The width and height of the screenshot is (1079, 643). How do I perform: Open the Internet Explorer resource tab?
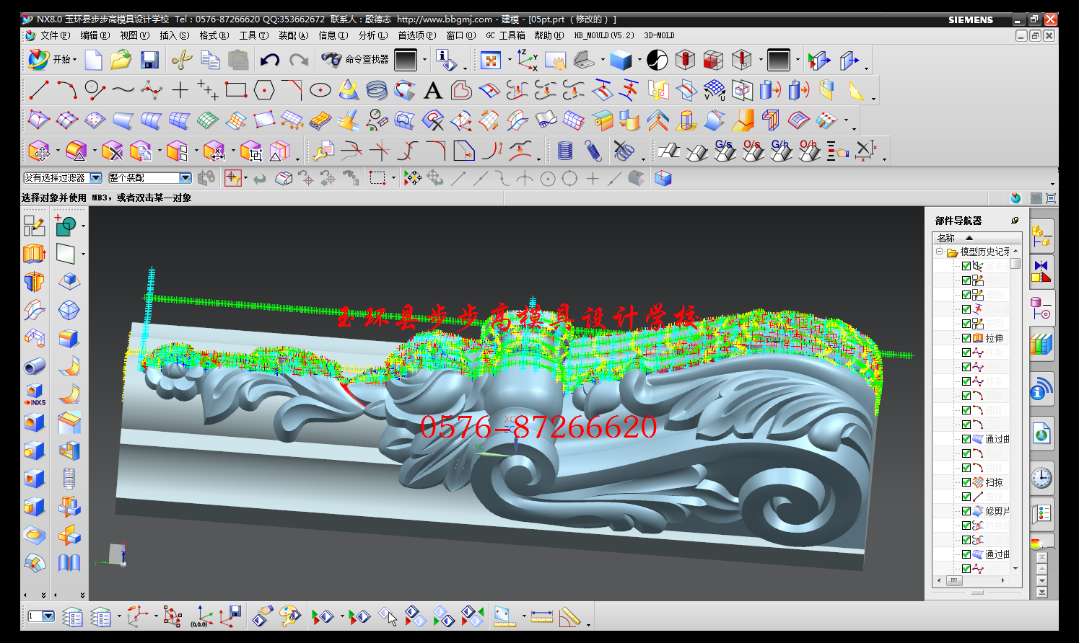click(x=1041, y=434)
